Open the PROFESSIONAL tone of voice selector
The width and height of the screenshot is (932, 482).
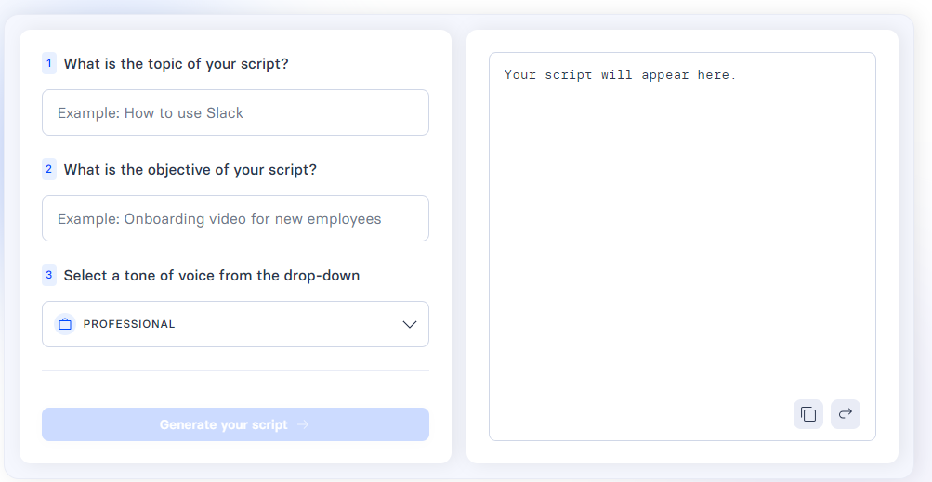click(235, 324)
